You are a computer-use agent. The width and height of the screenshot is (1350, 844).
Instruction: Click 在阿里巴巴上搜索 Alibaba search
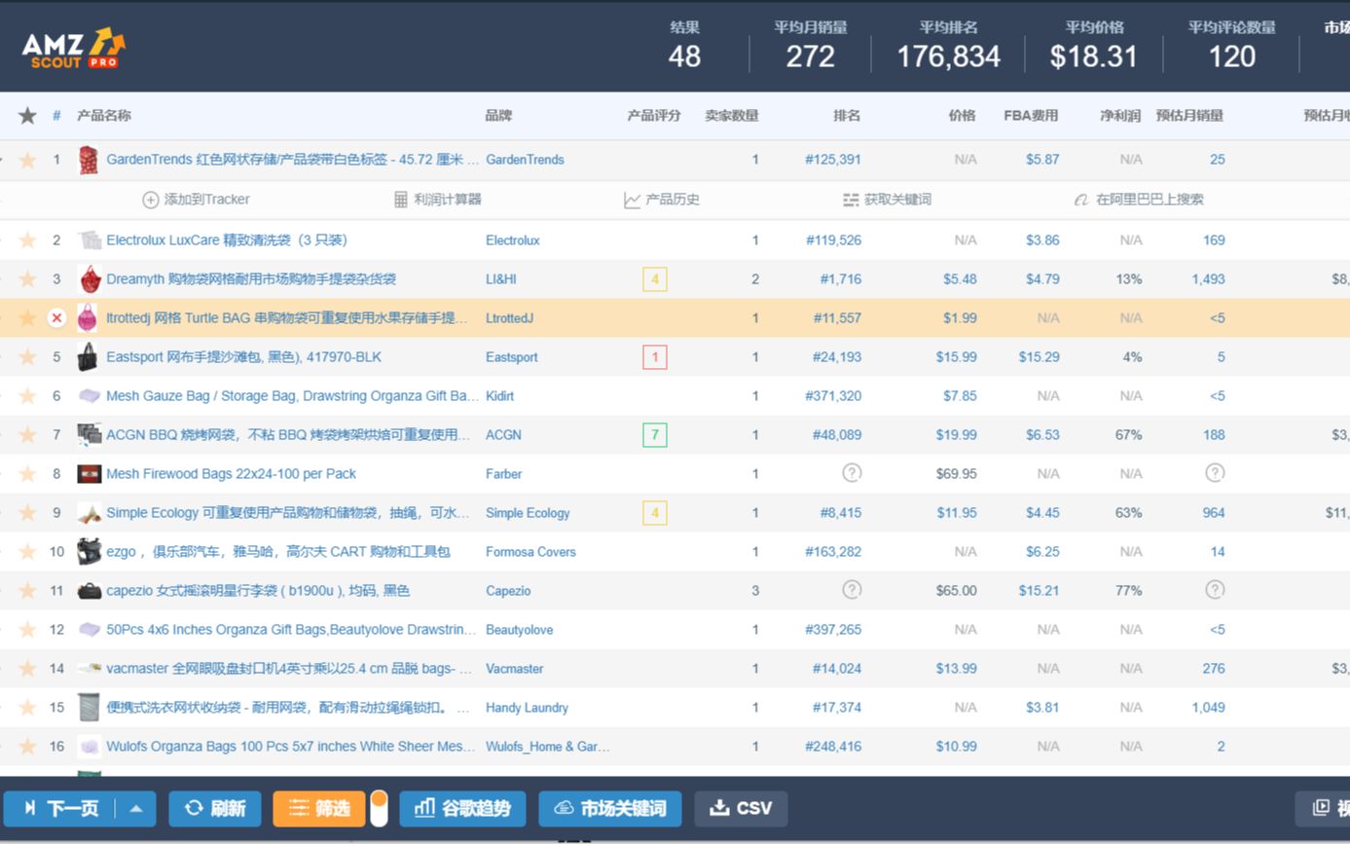(x=1139, y=200)
